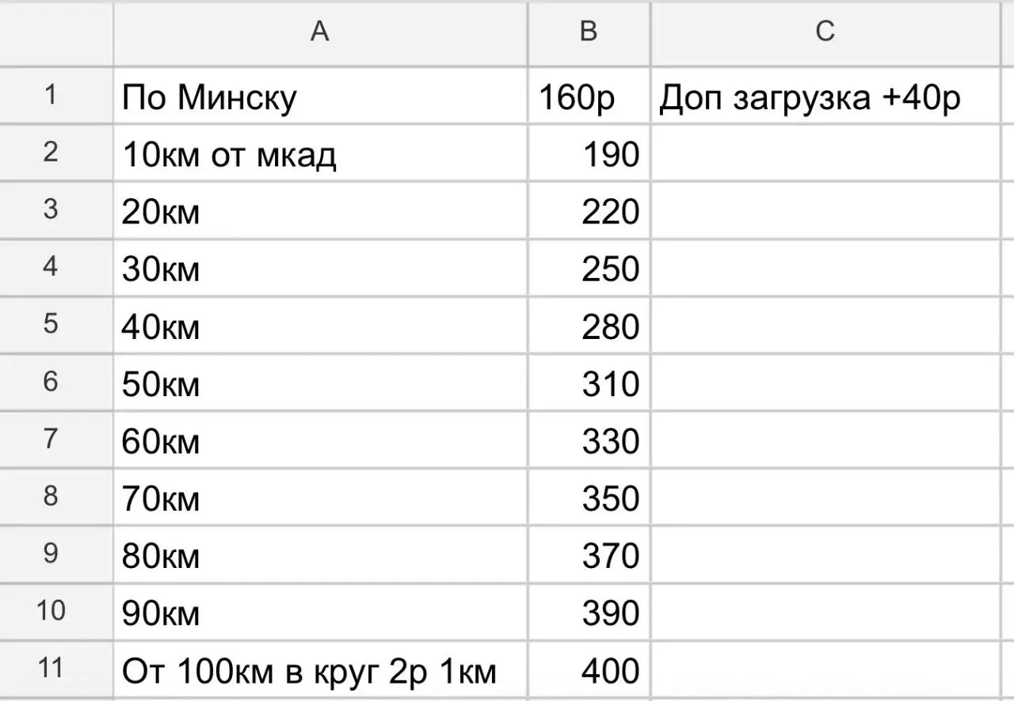Click the cell containing По Минску
1014x701 pixels.
pos(320,96)
